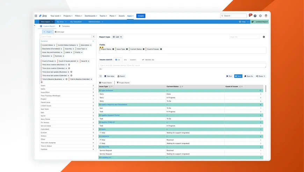The image size is (304, 172).
Task: Collapse the Basic project group row
Action: click(x=100, y=129)
